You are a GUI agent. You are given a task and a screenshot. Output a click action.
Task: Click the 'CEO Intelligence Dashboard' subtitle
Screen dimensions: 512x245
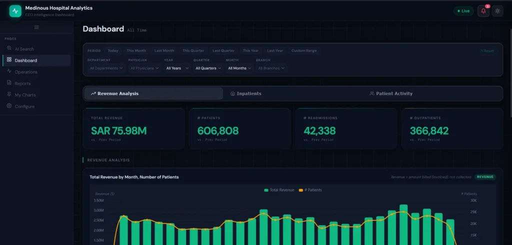point(49,14)
